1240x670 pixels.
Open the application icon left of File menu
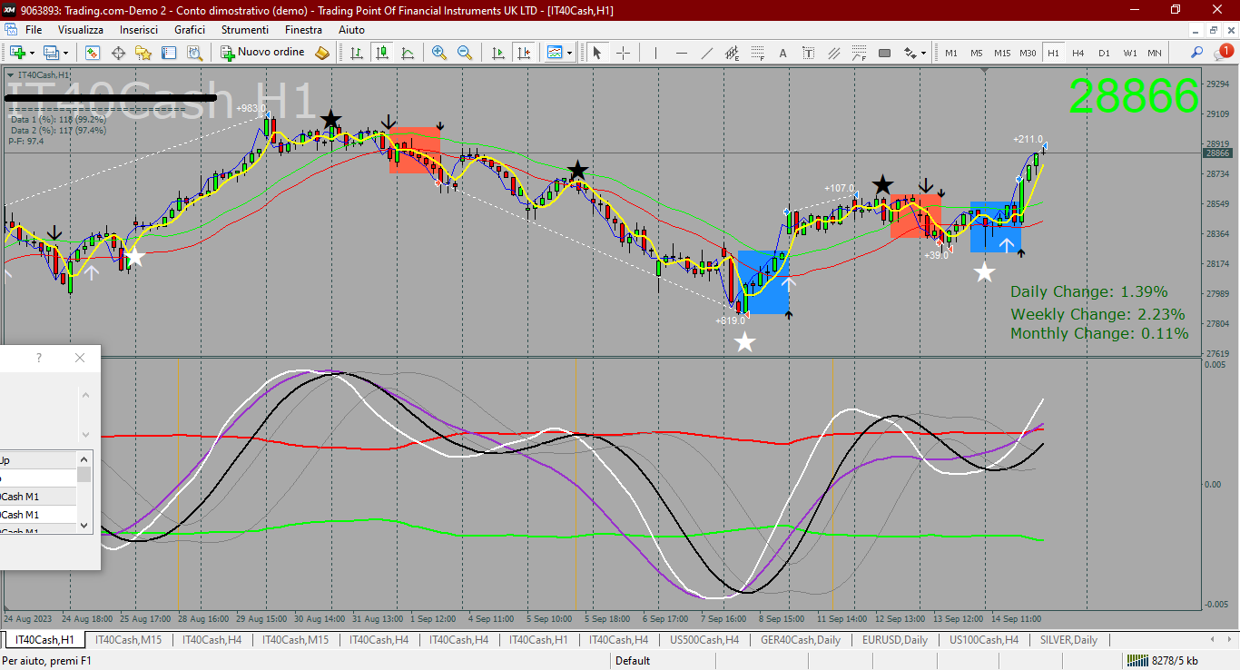11,30
